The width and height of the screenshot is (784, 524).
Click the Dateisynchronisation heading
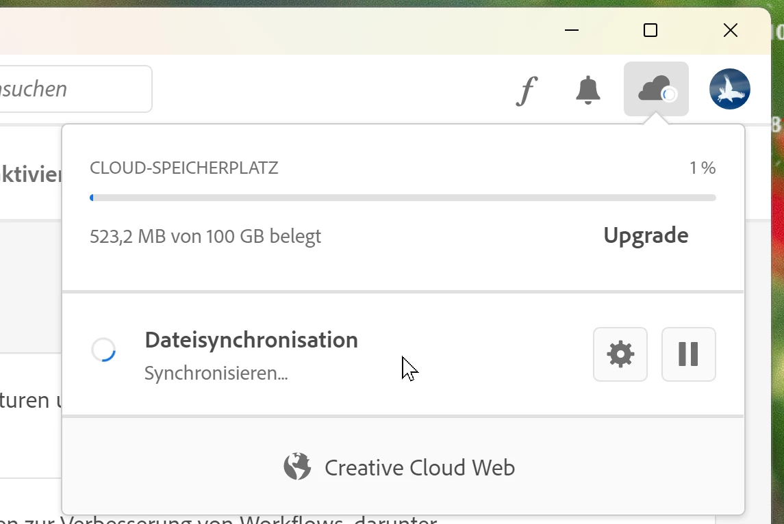(x=251, y=340)
